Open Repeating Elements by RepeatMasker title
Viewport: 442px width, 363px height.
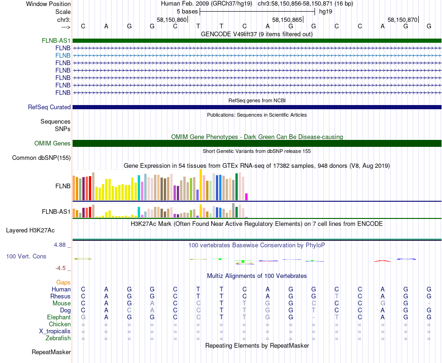pos(257,345)
